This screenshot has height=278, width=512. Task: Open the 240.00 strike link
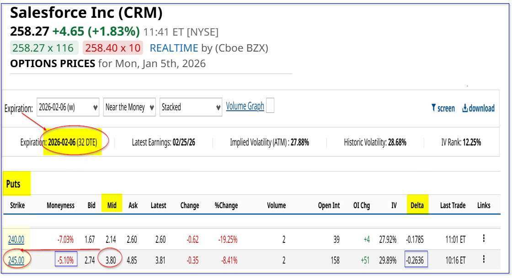click(16, 239)
